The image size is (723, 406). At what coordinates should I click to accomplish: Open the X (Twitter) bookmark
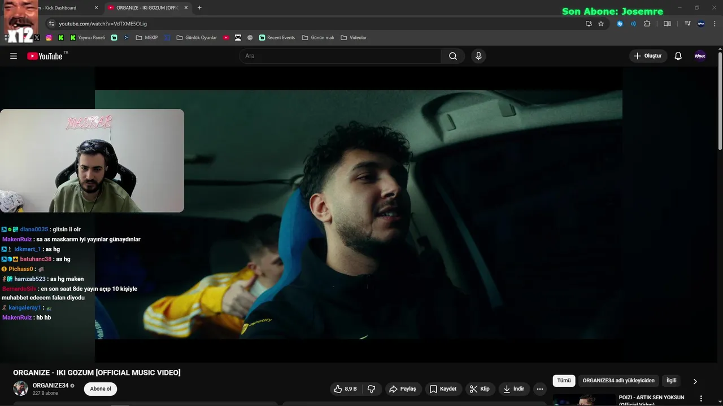(x=37, y=38)
